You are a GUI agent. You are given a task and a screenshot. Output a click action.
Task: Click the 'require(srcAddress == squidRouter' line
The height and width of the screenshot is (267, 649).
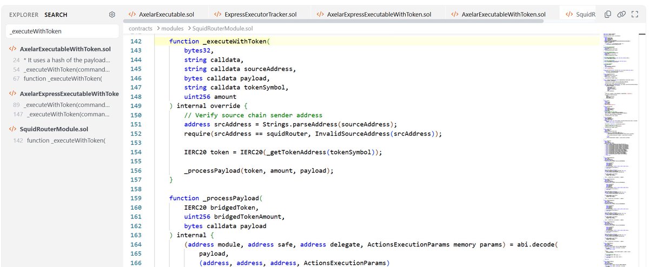[313, 133]
